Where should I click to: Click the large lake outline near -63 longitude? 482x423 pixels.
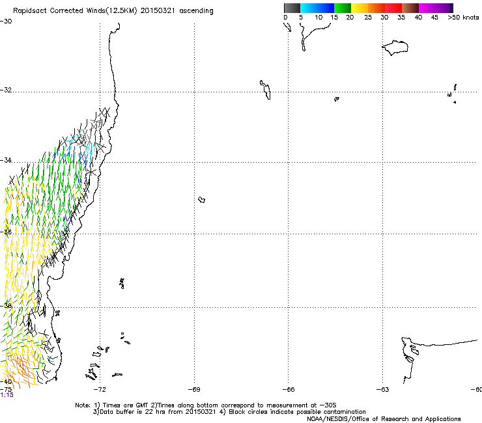(x=395, y=48)
